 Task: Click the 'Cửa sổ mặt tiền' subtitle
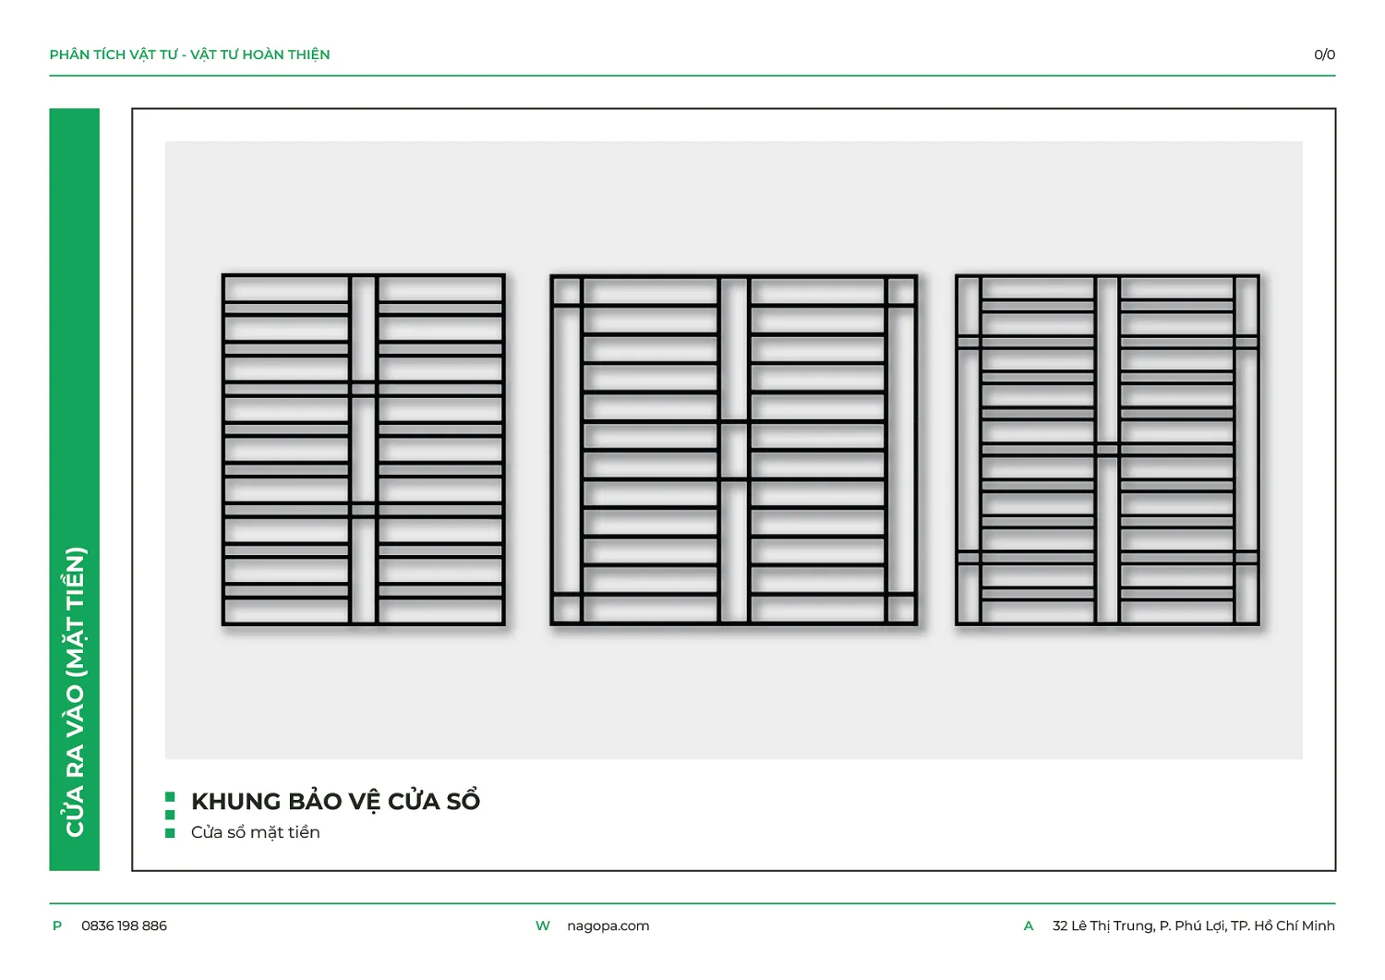click(255, 832)
